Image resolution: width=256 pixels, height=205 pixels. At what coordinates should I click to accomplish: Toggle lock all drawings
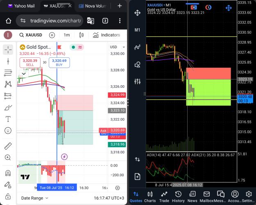pyautogui.click(x=8, y=196)
